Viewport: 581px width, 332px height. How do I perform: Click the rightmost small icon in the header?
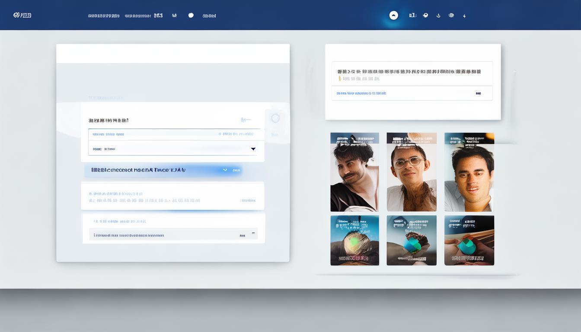pos(464,16)
